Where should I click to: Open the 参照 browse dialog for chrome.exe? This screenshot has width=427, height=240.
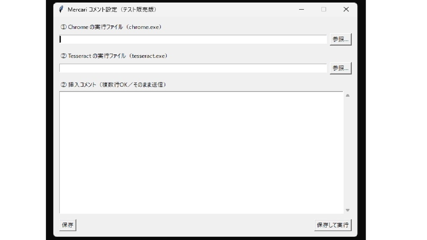pos(340,39)
